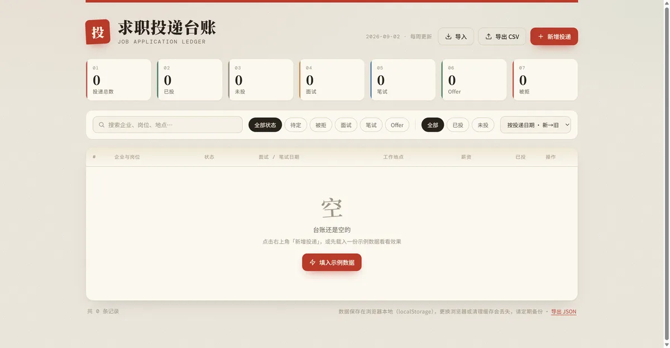Click the # column header

point(94,157)
